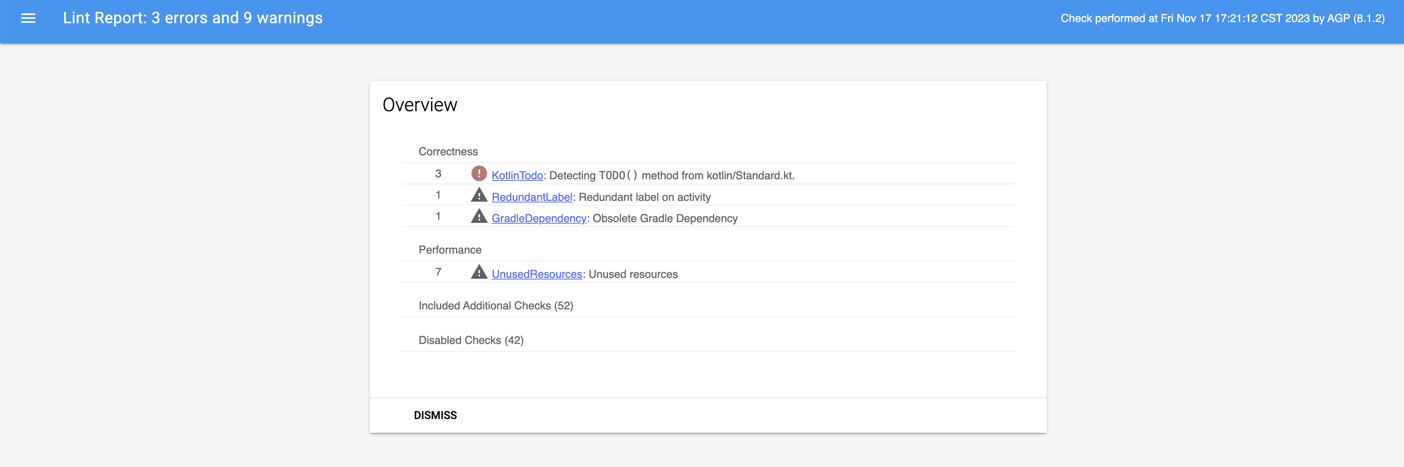
Task: Click the Lint Report header title
Action: click(192, 18)
